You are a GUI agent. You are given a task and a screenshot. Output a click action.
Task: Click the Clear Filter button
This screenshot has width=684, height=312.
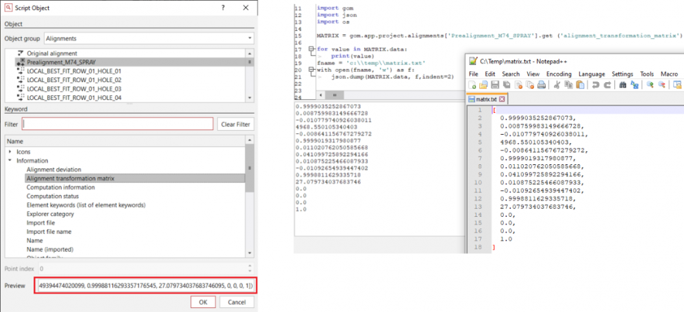[236, 125]
